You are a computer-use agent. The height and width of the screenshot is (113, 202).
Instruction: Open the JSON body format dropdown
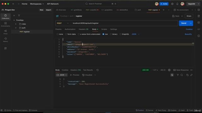(135, 34)
